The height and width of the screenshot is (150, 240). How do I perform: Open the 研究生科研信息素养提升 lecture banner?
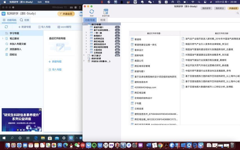[22, 120]
